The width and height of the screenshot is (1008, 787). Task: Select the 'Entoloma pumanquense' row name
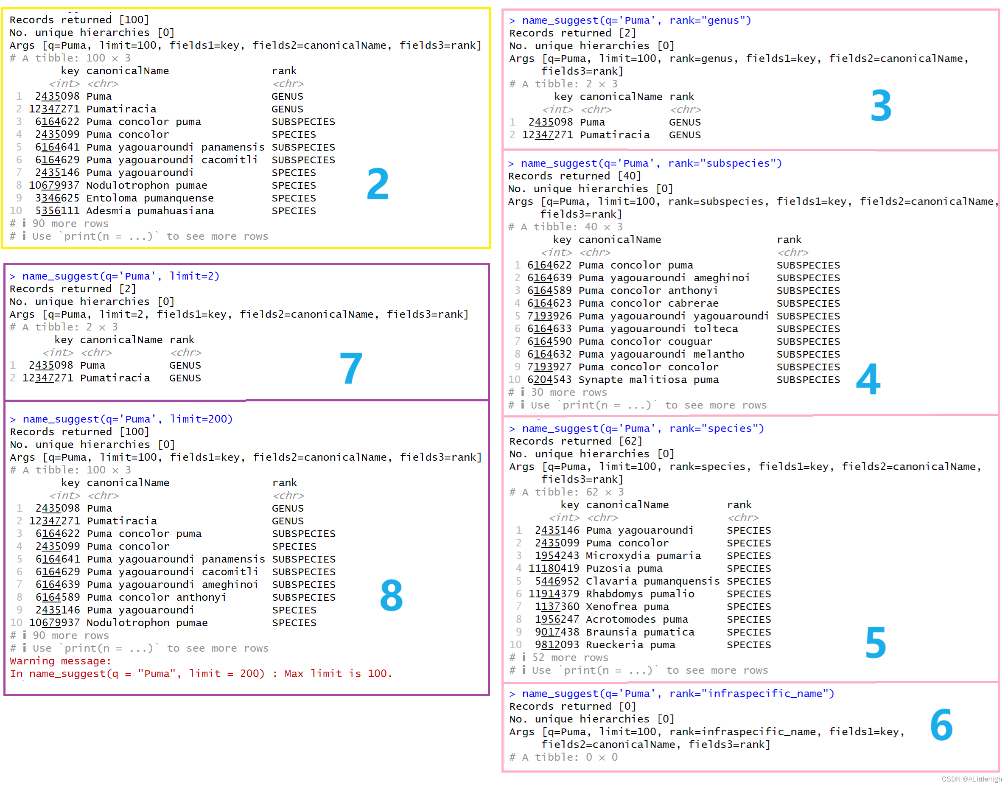pyautogui.click(x=150, y=199)
